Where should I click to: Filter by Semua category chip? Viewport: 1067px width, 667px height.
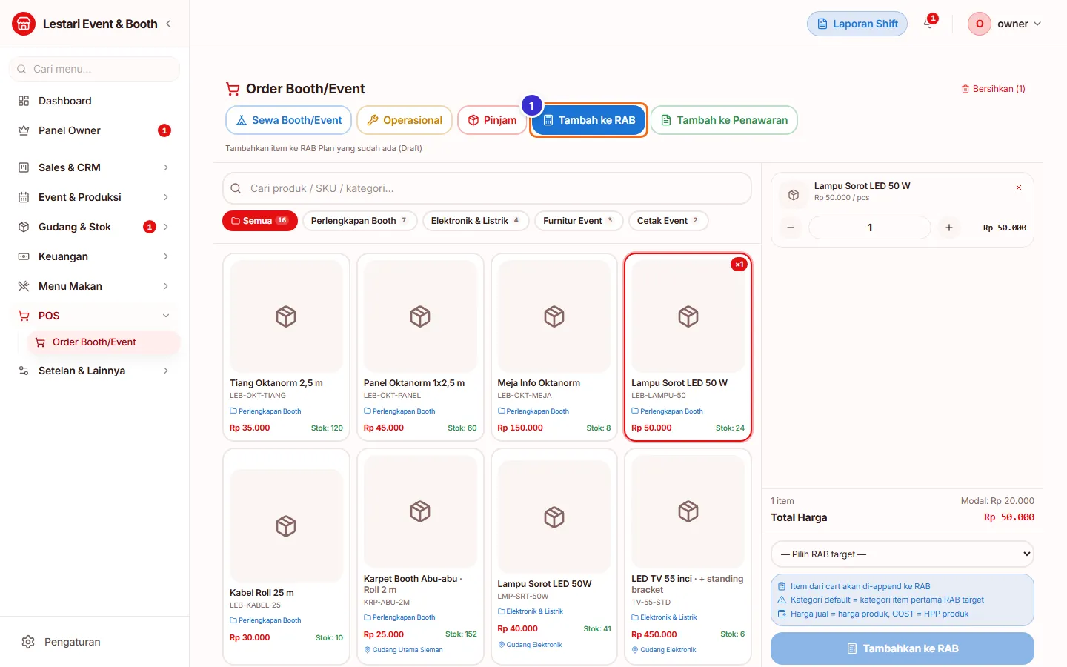tap(260, 221)
